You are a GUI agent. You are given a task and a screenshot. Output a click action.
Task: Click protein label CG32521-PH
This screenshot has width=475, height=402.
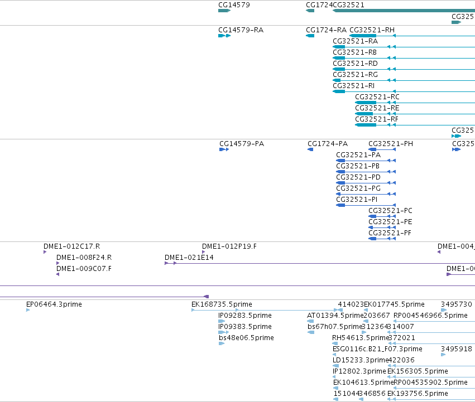[x=391, y=144]
